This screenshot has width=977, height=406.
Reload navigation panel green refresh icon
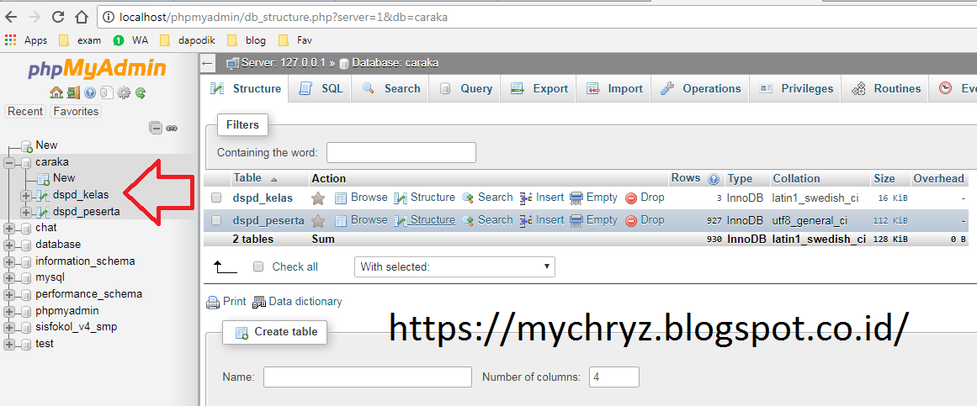point(141,92)
